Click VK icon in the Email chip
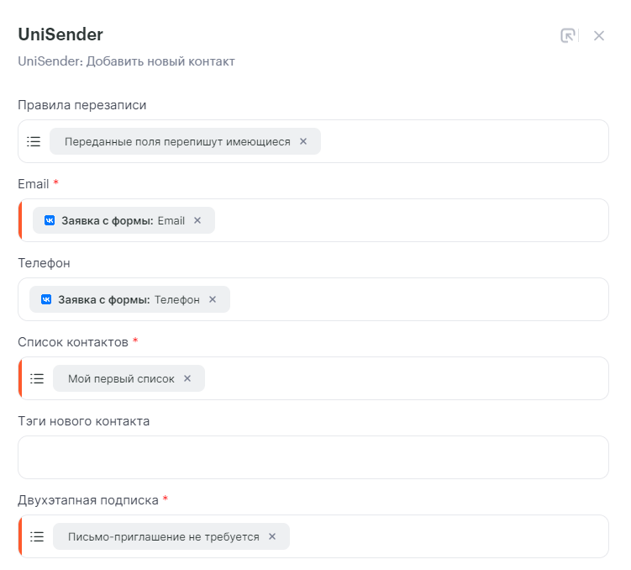The width and height of the screenshot is (631, 570). tap(50, 220)
